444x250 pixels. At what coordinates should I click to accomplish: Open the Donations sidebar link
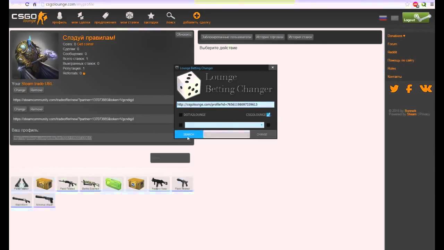(396, 36)
